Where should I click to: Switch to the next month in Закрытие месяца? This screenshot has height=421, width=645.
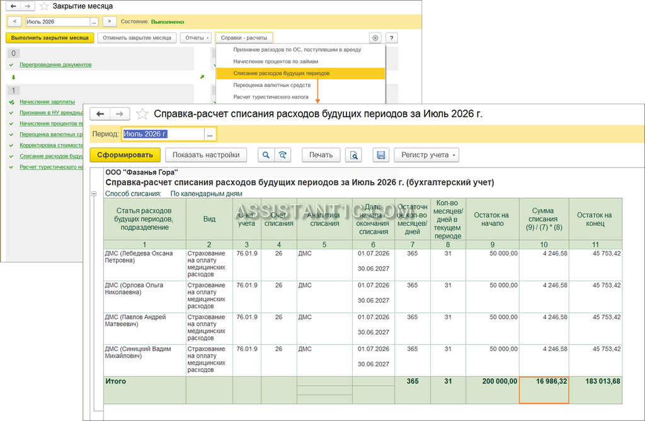click(110, 21)
